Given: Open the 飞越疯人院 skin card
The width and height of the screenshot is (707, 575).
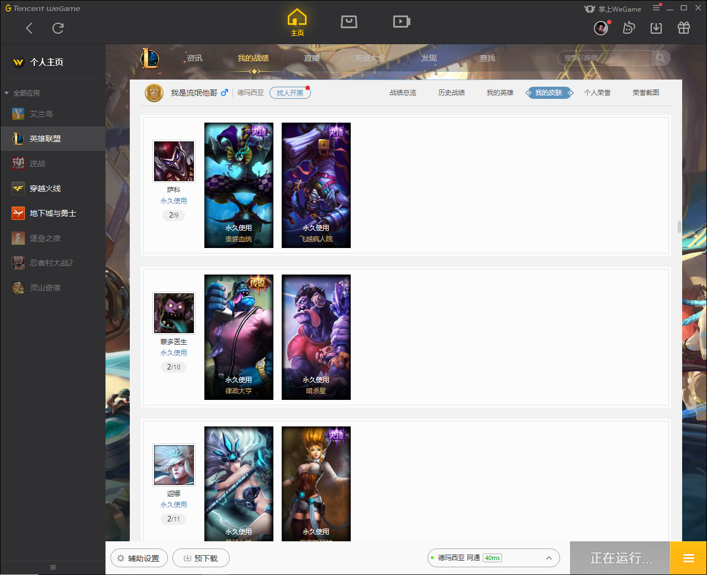Looking at the screenshot, I should click(316, 185).
